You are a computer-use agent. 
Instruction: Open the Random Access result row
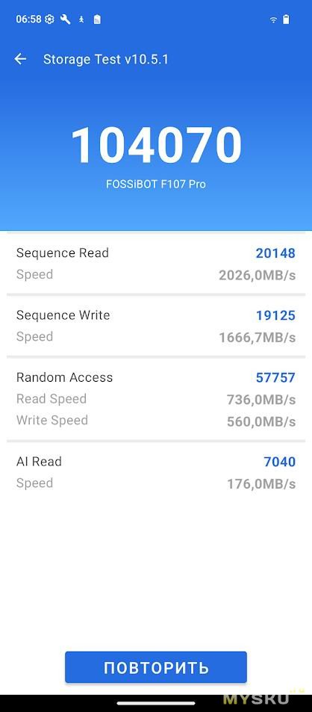(156, 399)
